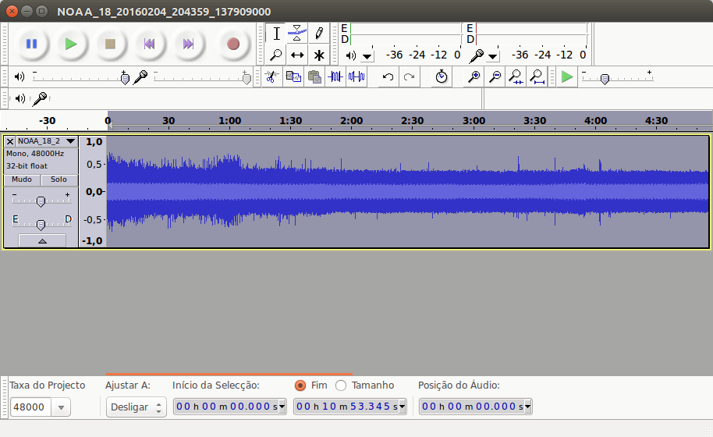Open the Ajustar A Desligar combo box
This screenshot has height=437, width=713.
coord(136,407)
